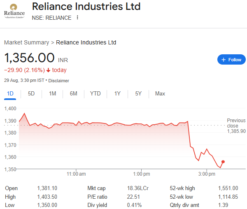Viewport: 247px width, 209px height.
Task: Open the Market Summary breadcrumb link
Action: click(26, 42)
